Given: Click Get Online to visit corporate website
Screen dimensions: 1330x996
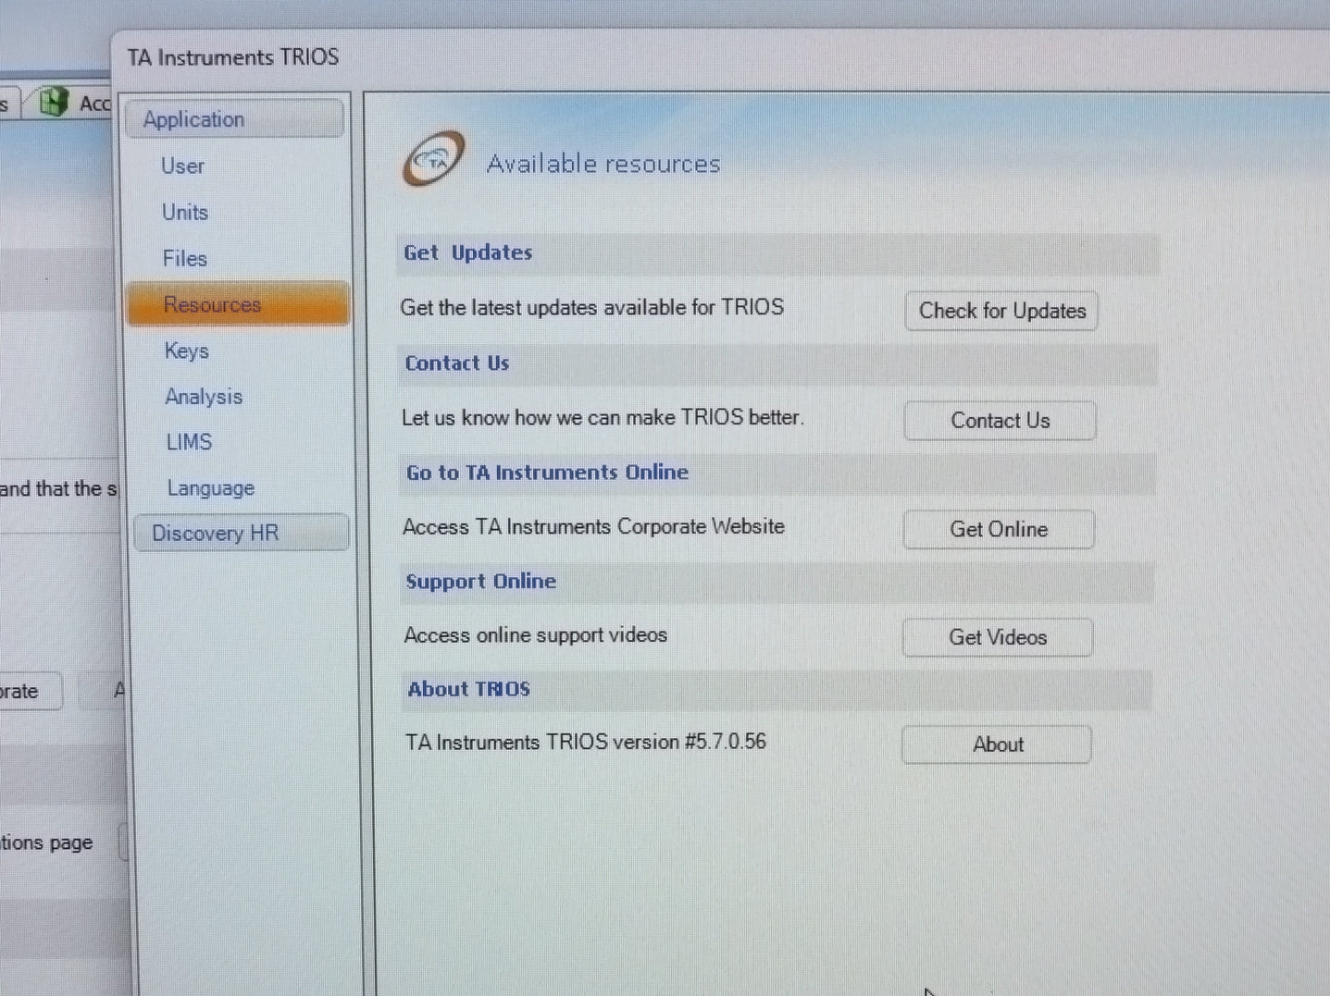Looking at the screenshot, I should pyautogui.click(x=999, y=529).
